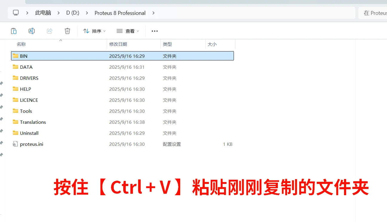Navigate to D (D:) breadcrumb
The width and height of the screenshot is (387, 222).
(x=73, y=13)
